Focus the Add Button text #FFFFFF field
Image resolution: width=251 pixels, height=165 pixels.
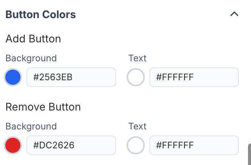click(x=194, y=78)
